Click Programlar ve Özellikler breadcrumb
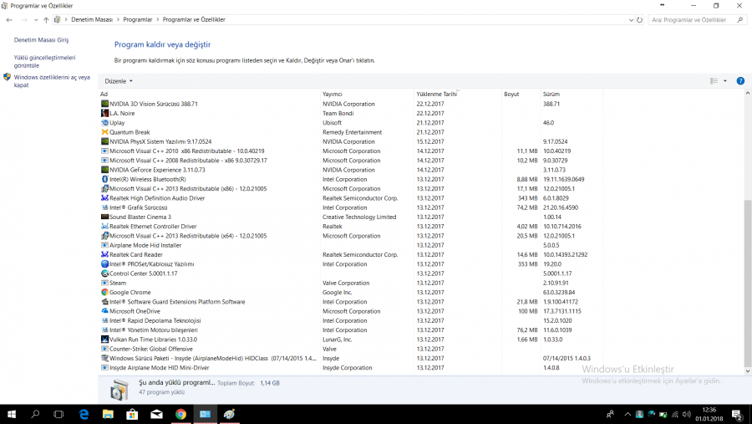 coord(194,20)
